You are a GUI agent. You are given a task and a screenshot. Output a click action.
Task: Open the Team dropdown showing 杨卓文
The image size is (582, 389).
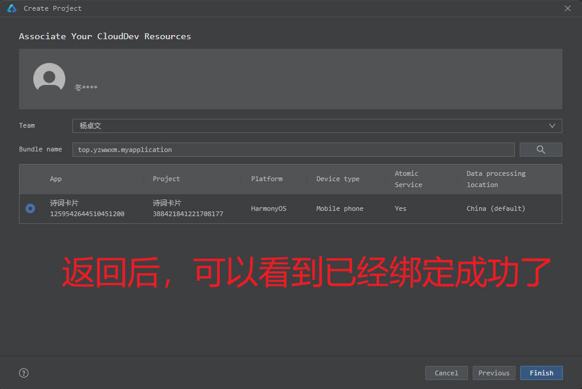pos(317,126)
